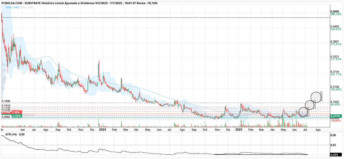Click the 0,0965 support level label

click(6, 117)
